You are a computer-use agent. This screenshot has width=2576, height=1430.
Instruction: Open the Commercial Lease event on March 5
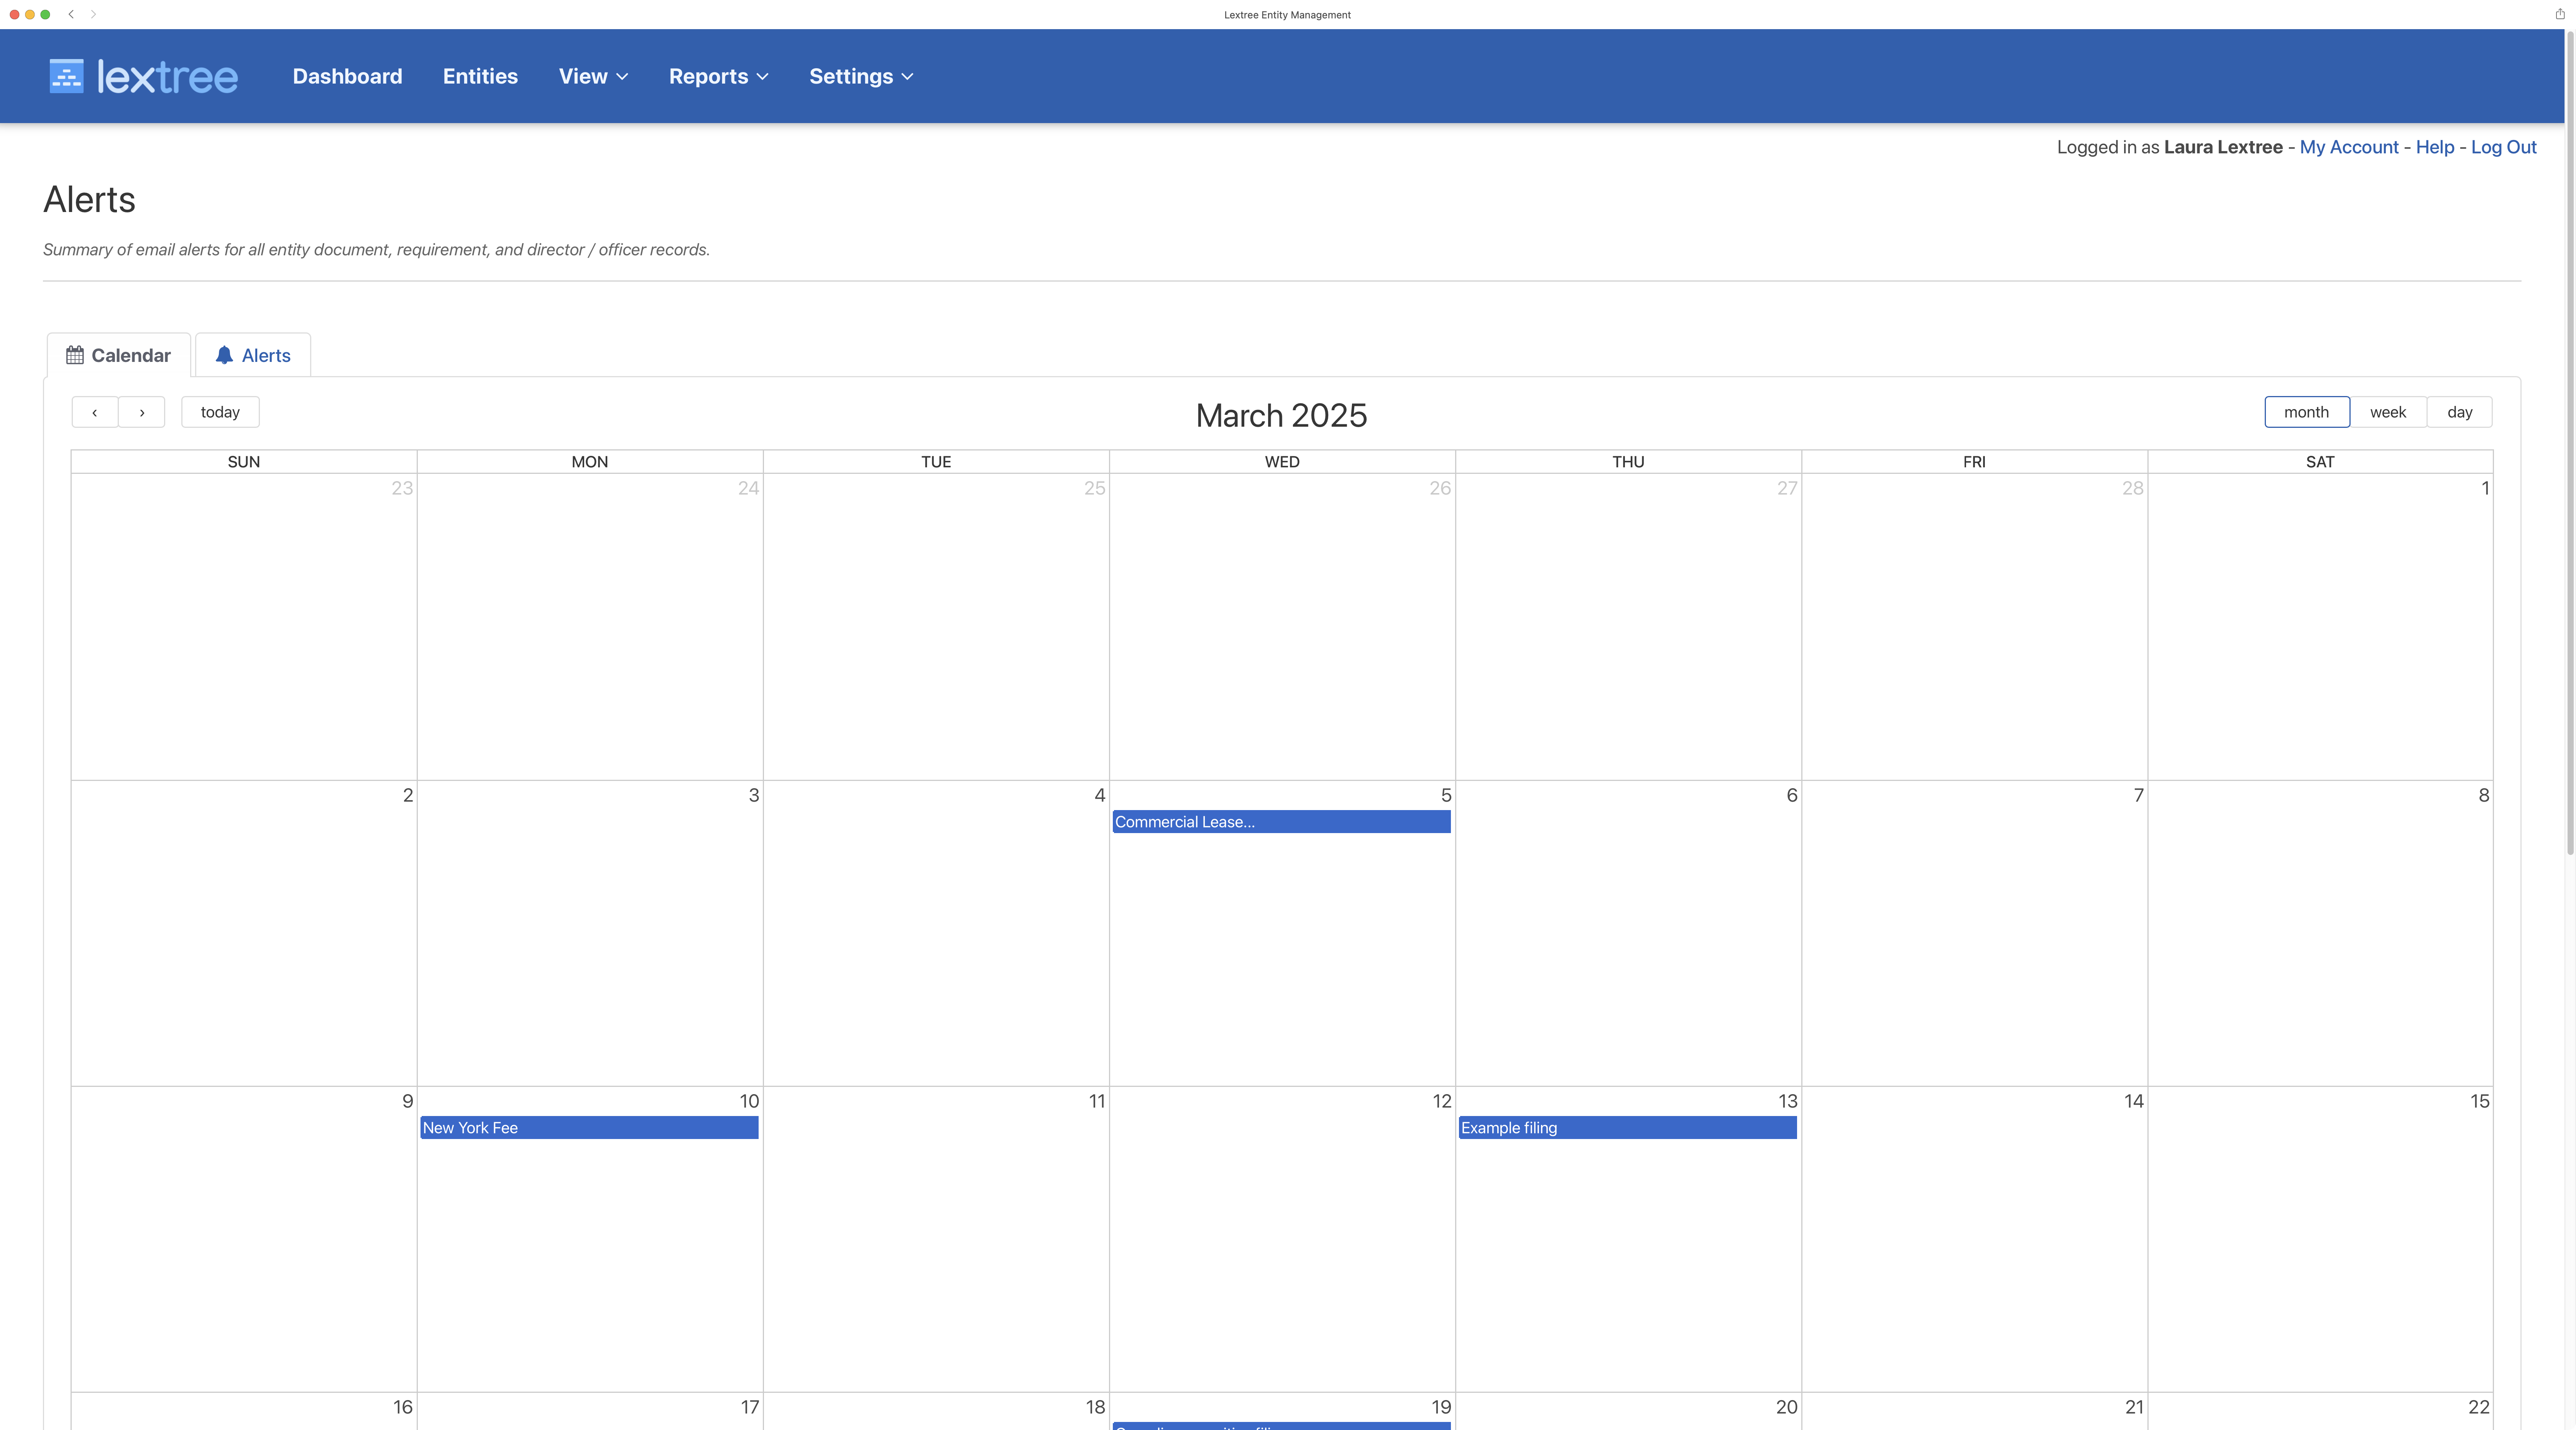(1281, 822)
